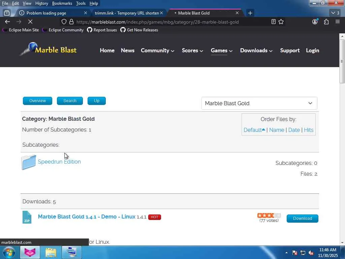Open File Explorer from taskbar
This screenshot has width=345, height=259.
pos(51,252)
